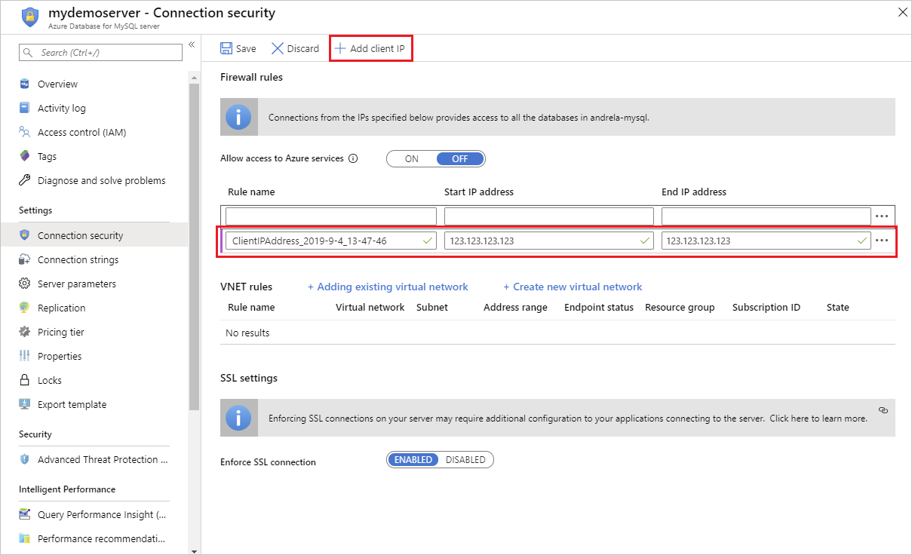912x555 pixels.
Task: Open Create new virtual network
Action: pos(573,287)
